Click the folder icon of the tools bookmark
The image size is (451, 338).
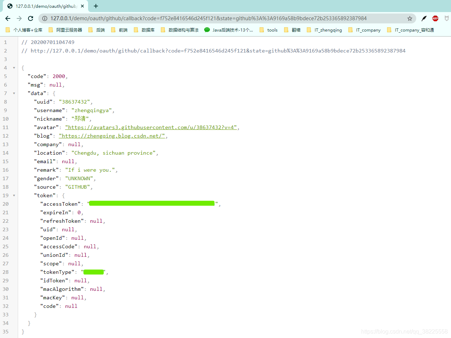pyautogui.click(x=262, y=30)
